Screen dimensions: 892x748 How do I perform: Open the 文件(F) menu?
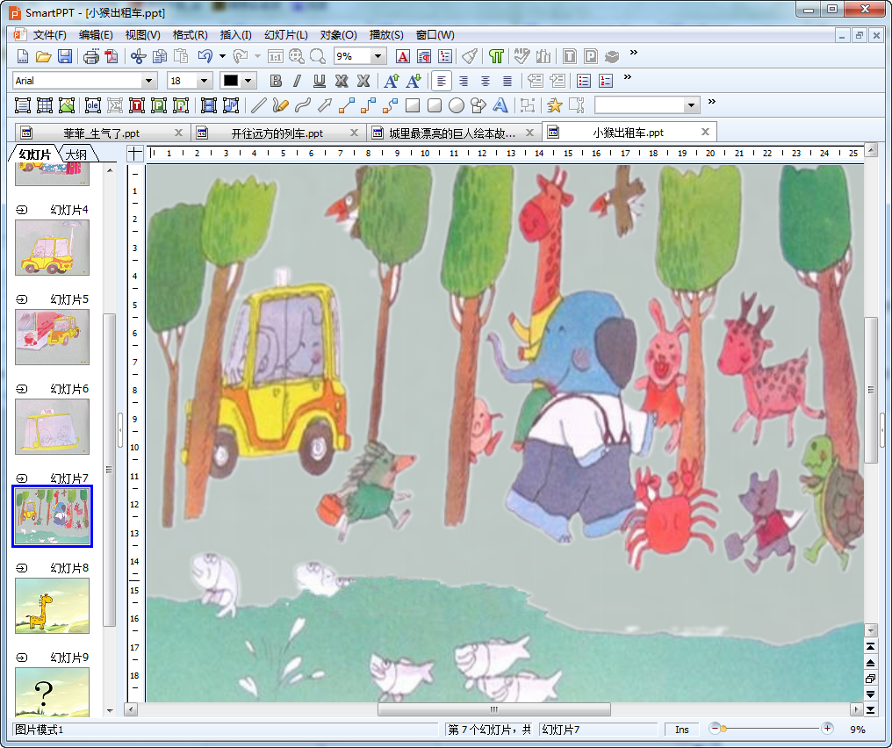click(x=49, y=35)
